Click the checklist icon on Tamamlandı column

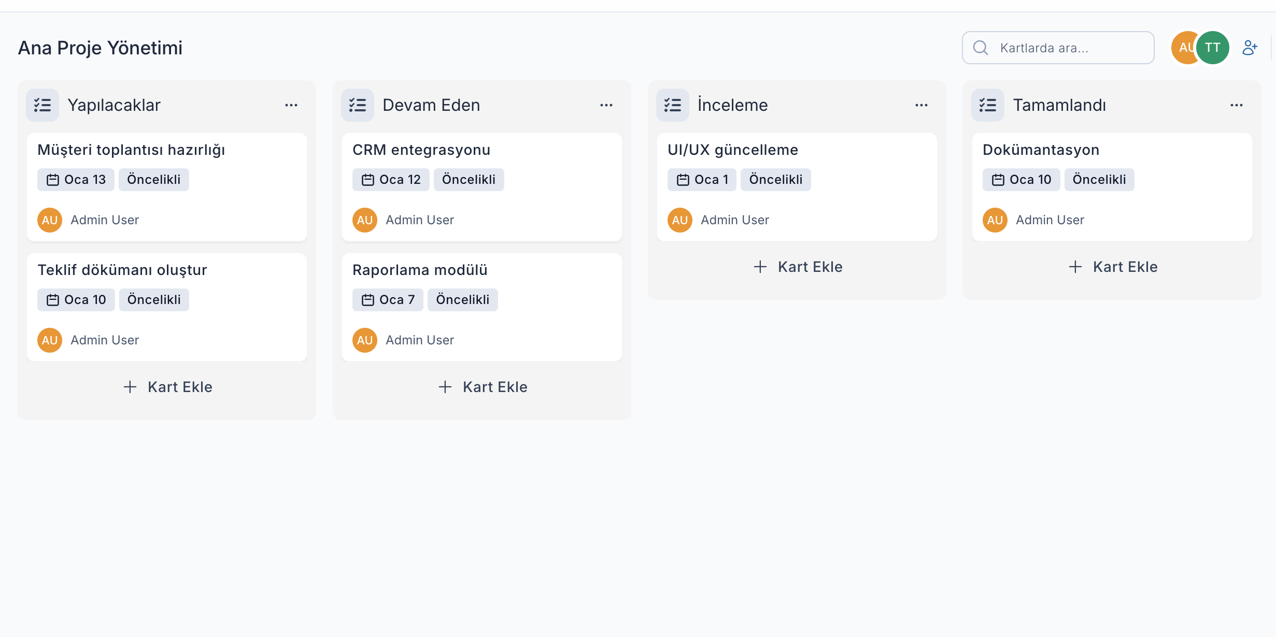pyautogui.click(x=988, y=105)
